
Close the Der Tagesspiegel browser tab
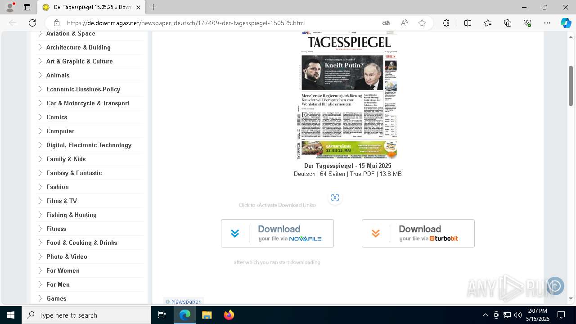coord(139,7)
